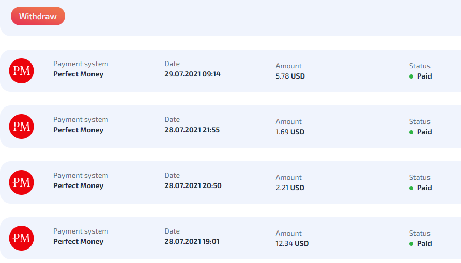Screen dimensions: 461x263
Task: Click green Paid status dot on 21:55 row
Action: tap(411, 132)
